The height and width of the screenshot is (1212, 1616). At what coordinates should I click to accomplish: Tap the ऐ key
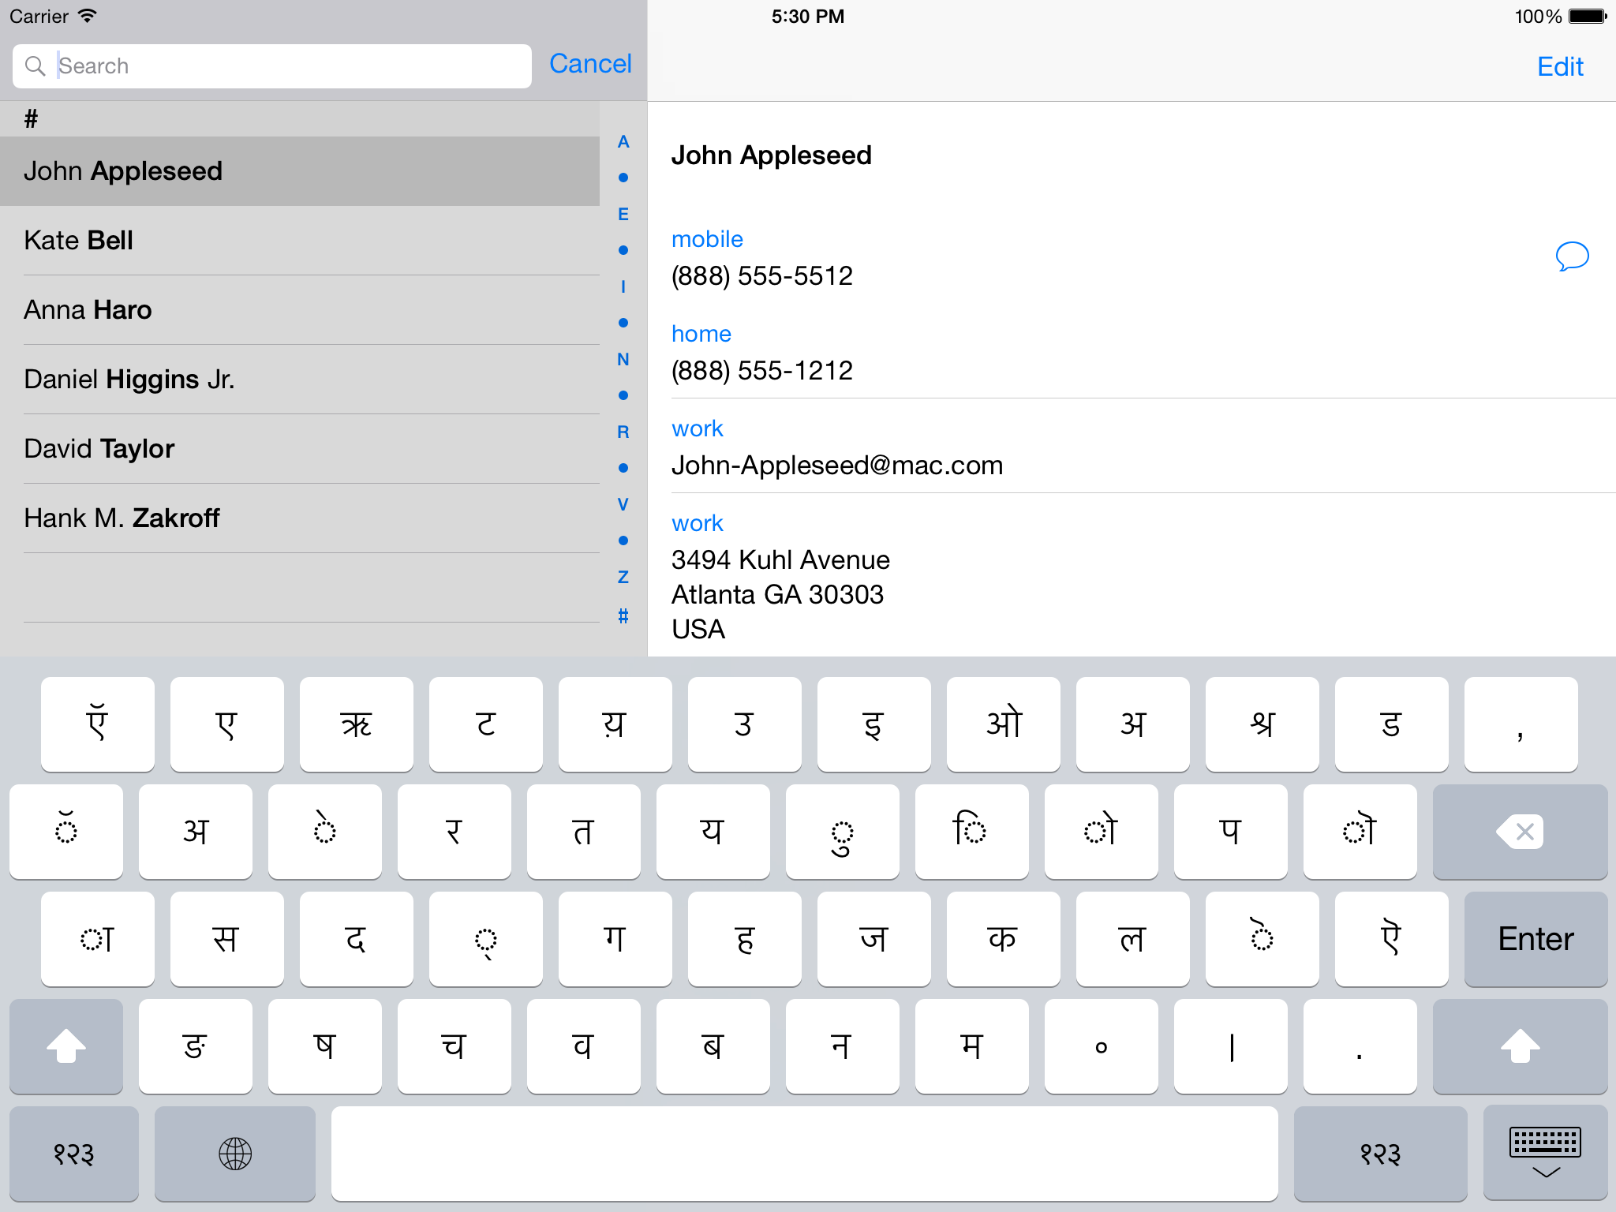pyautogui.click(x=1392, y=939)
